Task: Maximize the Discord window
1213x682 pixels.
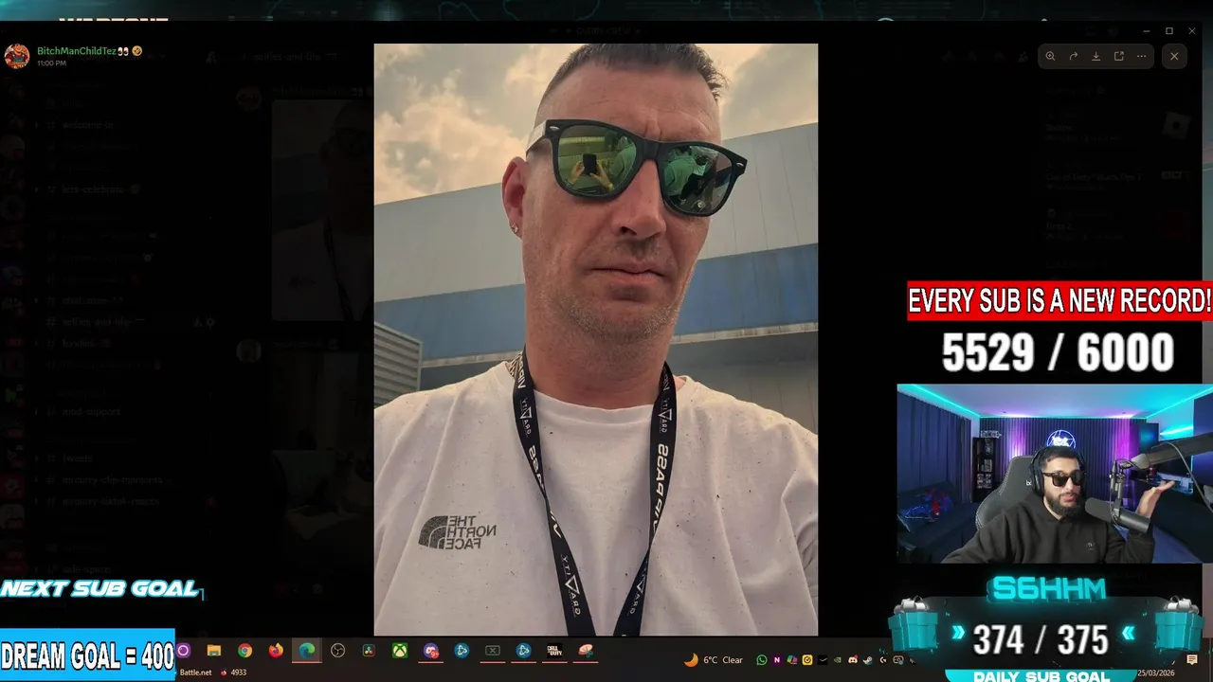Action: (1168, 31)
